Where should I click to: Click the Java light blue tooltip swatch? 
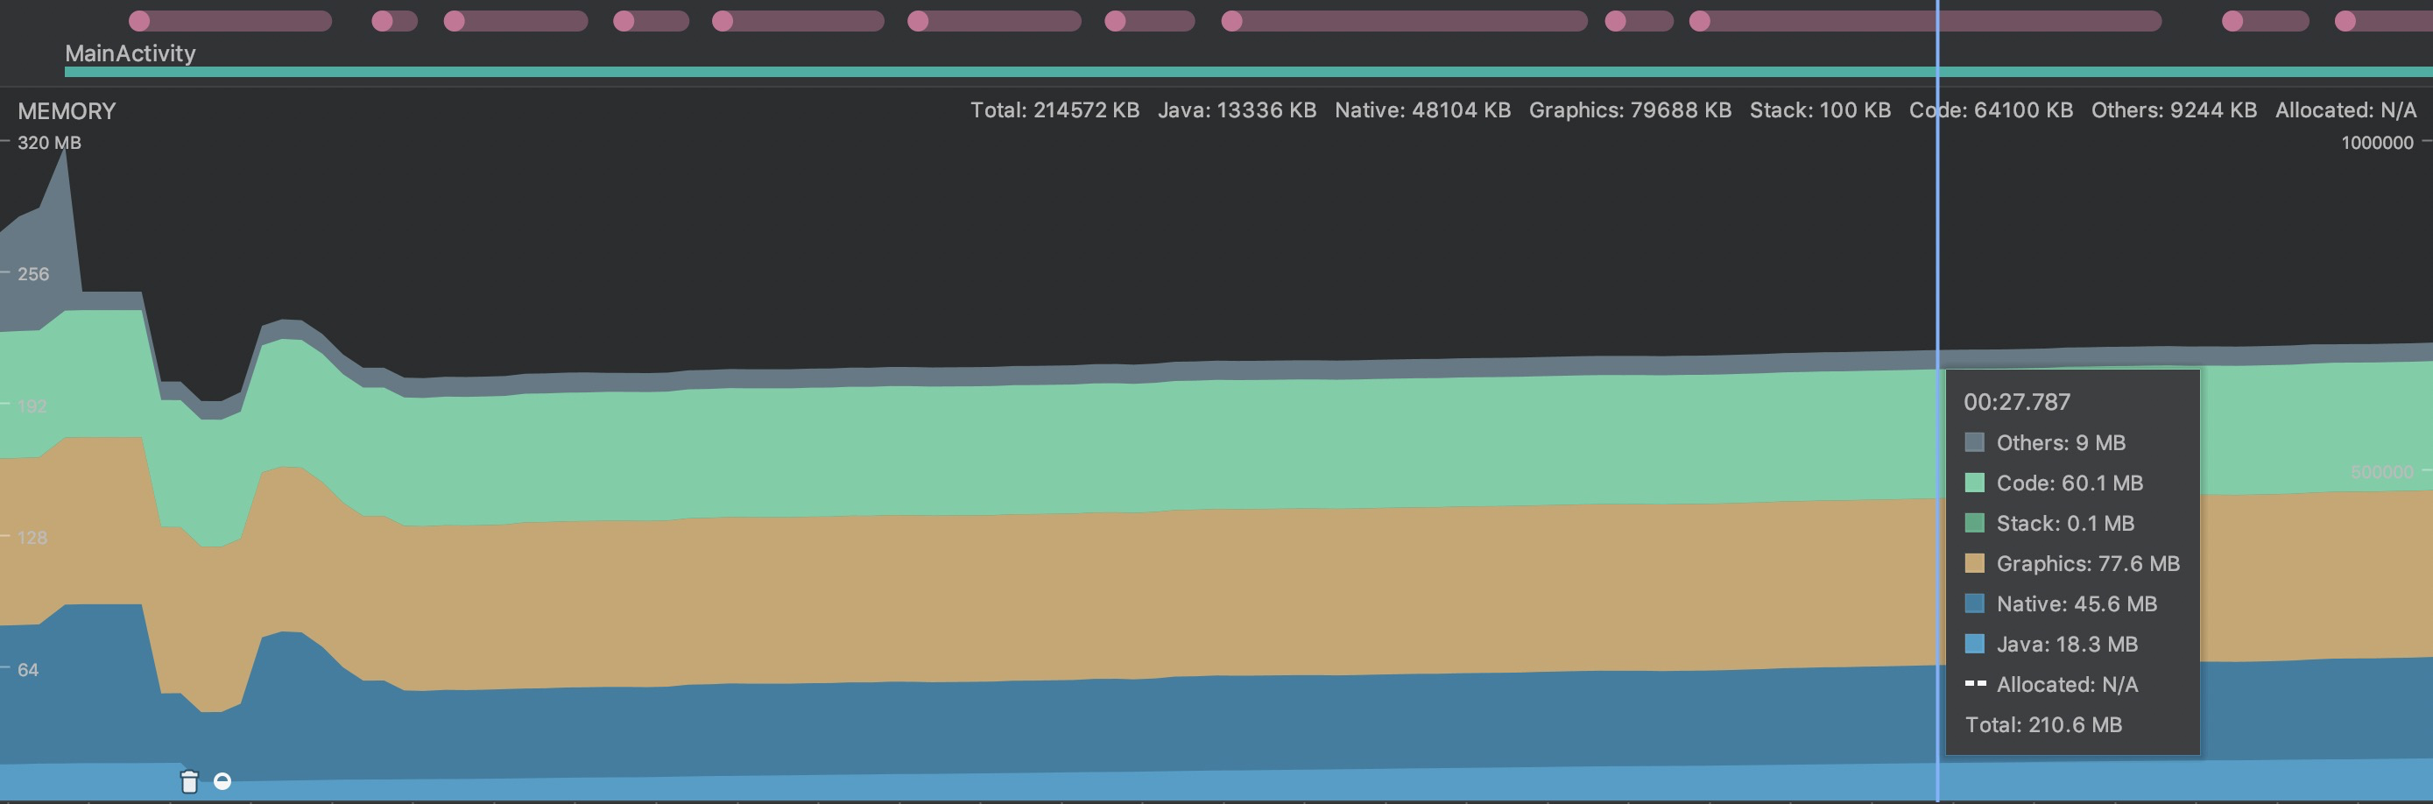(x=1974, y=645)
